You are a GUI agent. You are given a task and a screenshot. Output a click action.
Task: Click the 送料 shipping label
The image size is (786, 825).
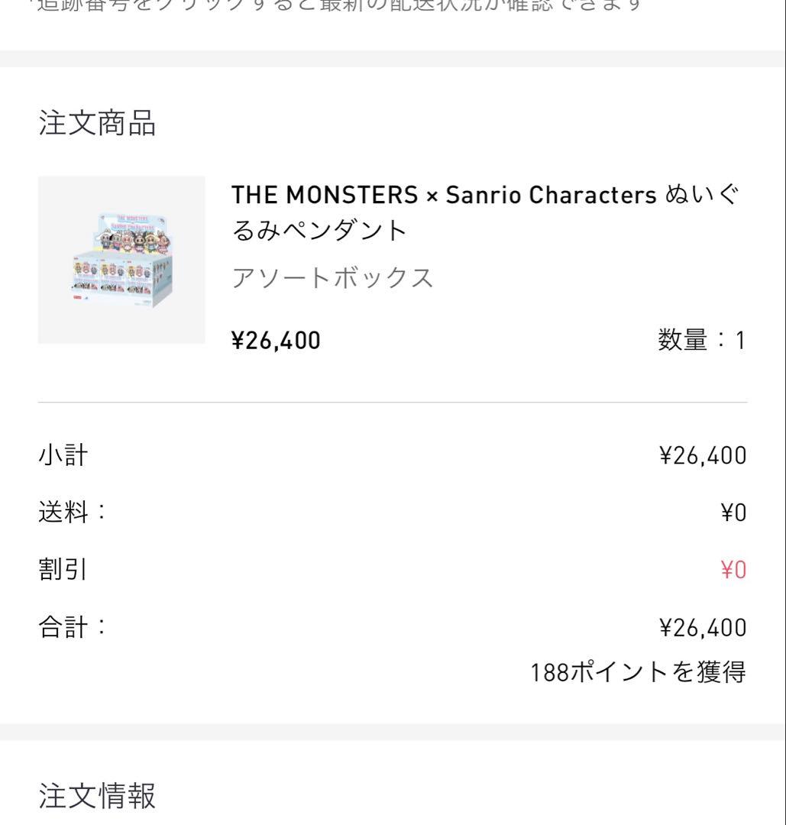coord(72,513)
